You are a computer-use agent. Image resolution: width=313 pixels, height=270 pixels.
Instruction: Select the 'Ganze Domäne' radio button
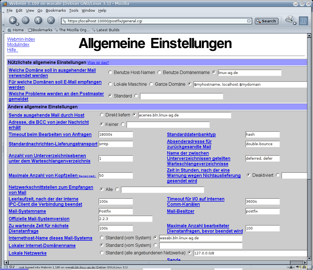(x=151, y=84)
